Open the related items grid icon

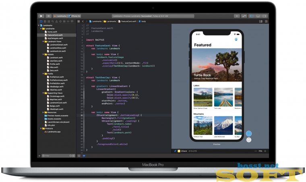(x=79, y=21)
